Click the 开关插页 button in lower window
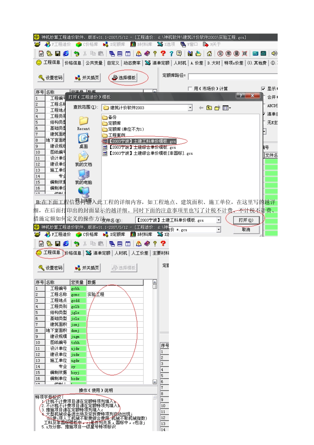The height and width of the screenshot is (445, 314). pyautogui.click(x=87, y=268)
